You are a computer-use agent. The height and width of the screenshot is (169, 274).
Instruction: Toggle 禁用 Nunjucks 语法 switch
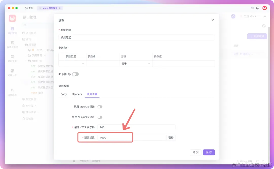click(100, 117)
